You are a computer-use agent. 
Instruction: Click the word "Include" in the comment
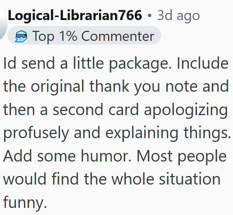pyautogui.click(x=202, y=63)
